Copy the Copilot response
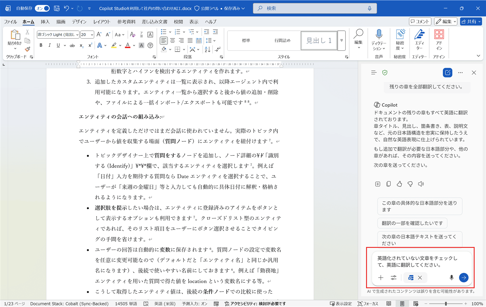Image resolution: width=486 pixels, height=307 pixels. click(388, 184)
